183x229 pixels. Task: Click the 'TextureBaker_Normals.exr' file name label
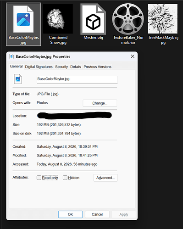128,40
